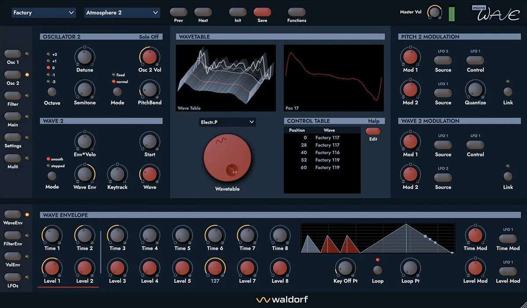Toggle the wave envelope Loop button
This screenshot has width=527, height=308.
tap(377, 270)
